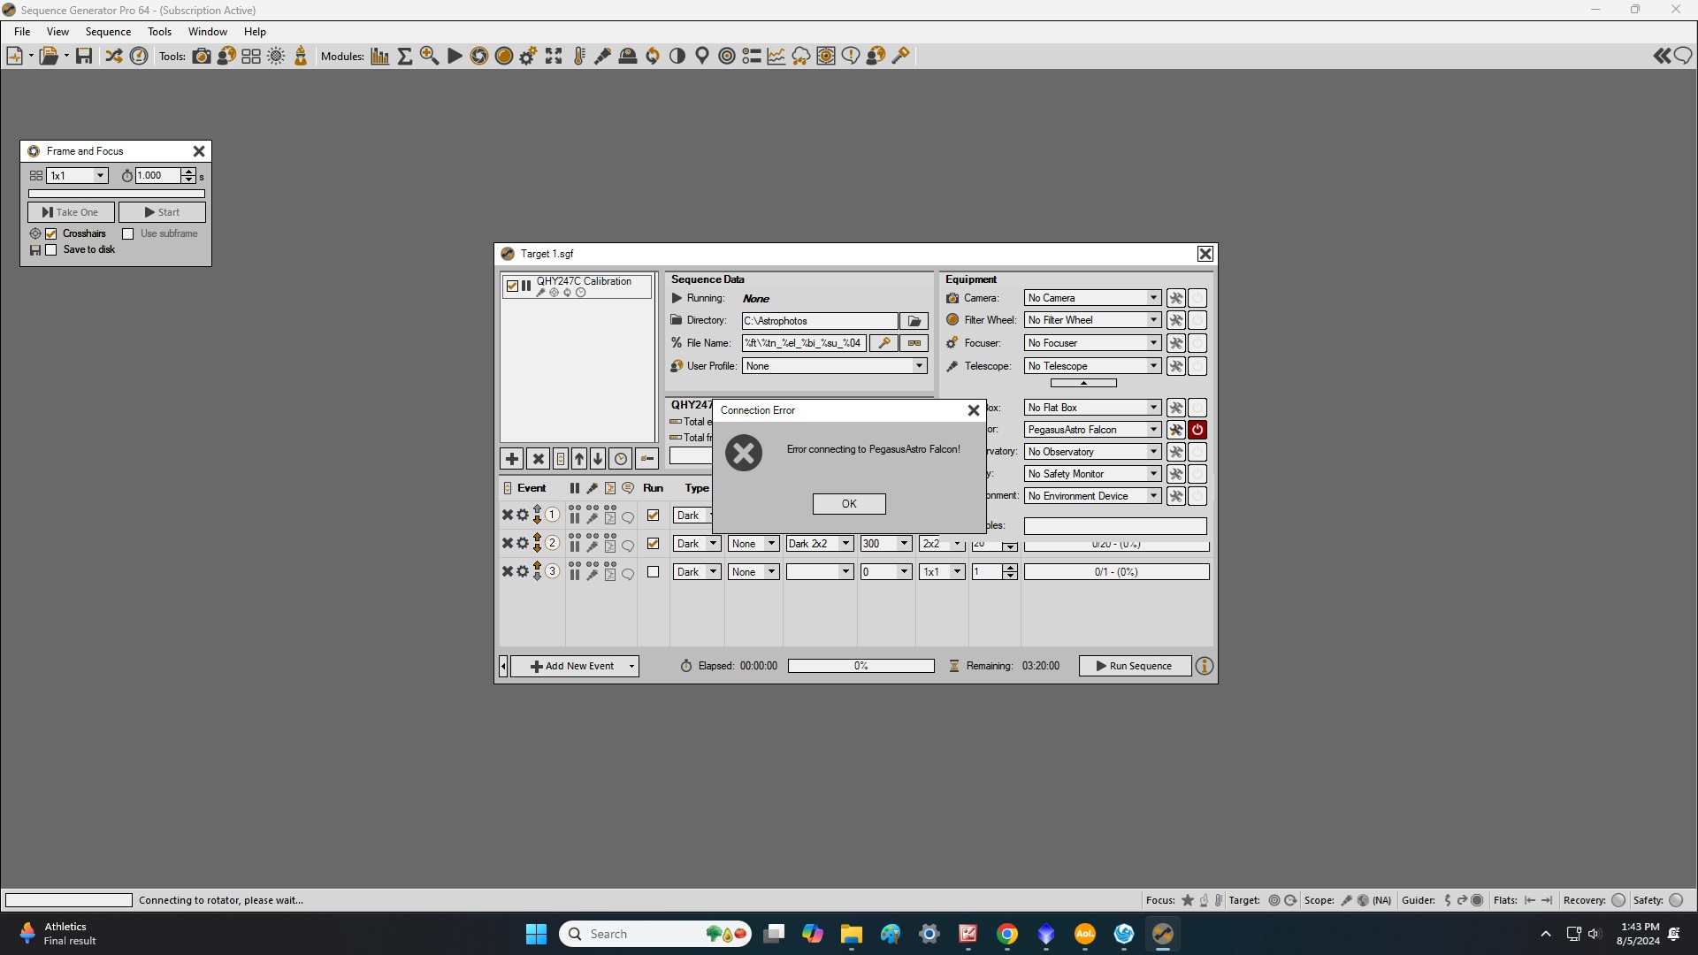Click the add target plus icon

pyautogui.click(x=511, y=459)
